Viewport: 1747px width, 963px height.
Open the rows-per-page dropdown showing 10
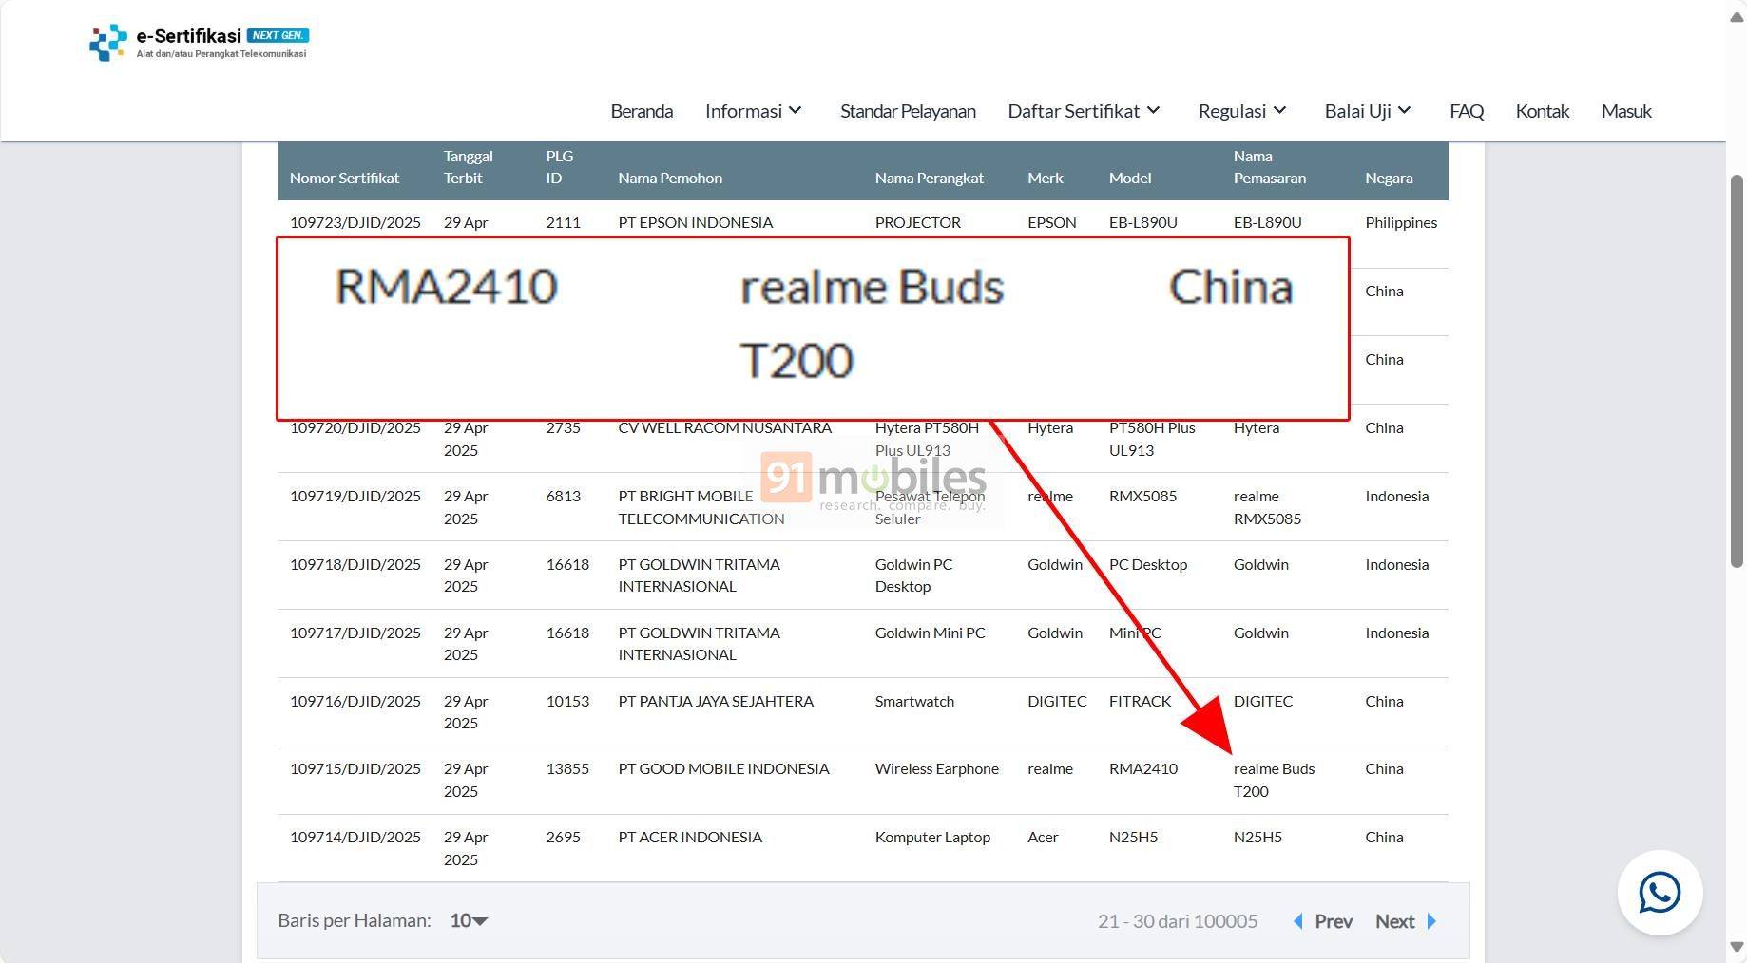pos(469,920)
